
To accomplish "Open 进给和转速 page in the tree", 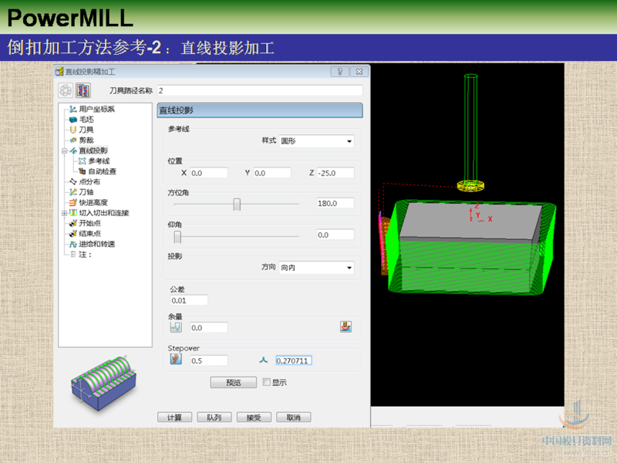I will (x=96, y=244).
